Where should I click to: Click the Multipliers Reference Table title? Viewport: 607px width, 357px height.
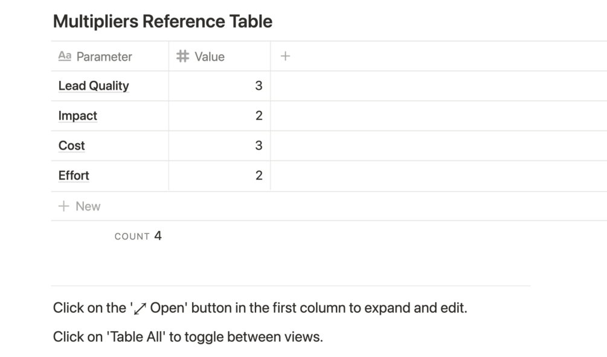pos(162,22)
